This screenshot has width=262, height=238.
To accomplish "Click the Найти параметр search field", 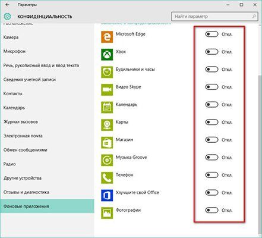I will tap(214, 17).
